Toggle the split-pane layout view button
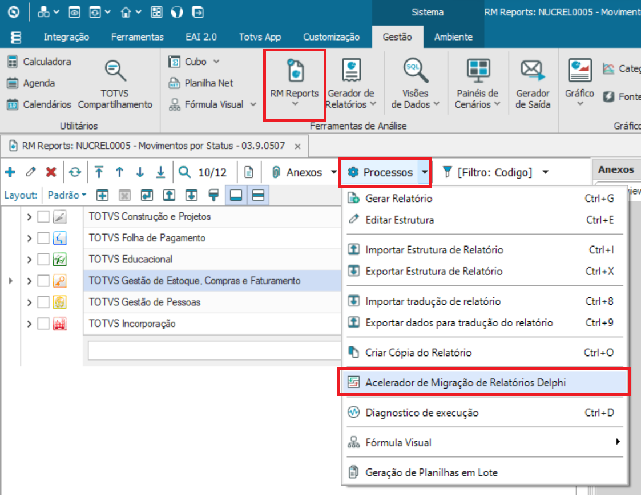The height and width of the screenshot is (501, 641). (258, 195)
